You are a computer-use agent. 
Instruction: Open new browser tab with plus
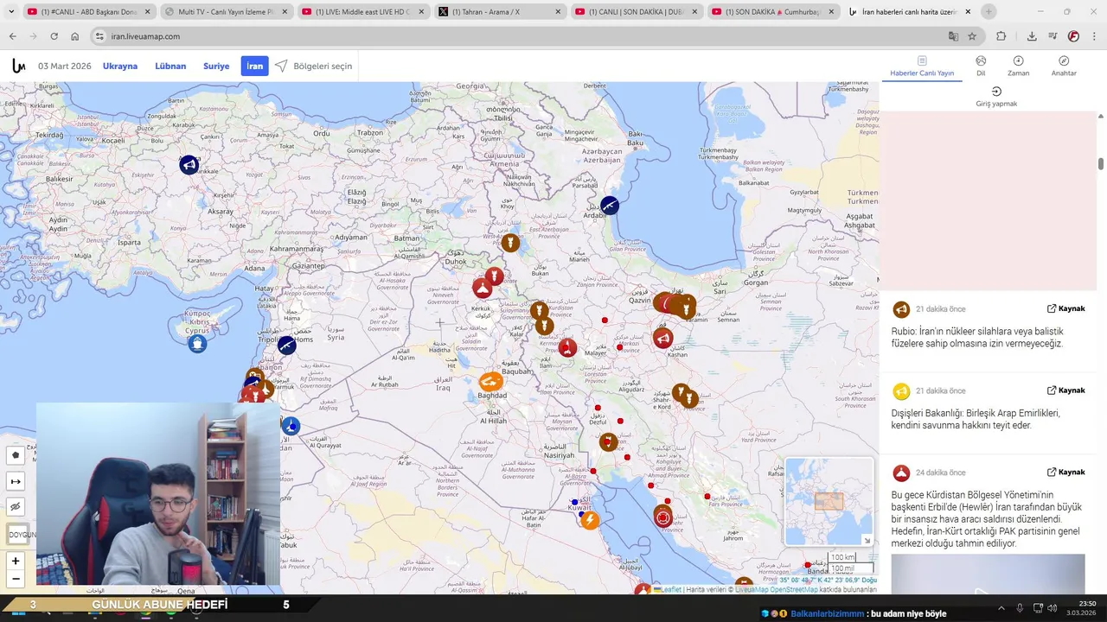(x=989, y=12)
